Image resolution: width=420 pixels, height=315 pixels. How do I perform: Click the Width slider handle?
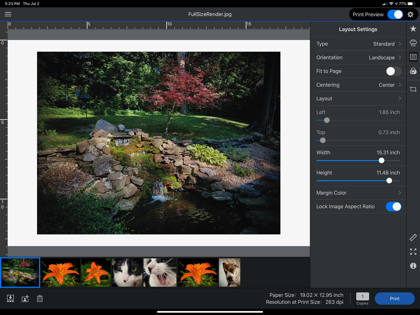tap(381, 160)
